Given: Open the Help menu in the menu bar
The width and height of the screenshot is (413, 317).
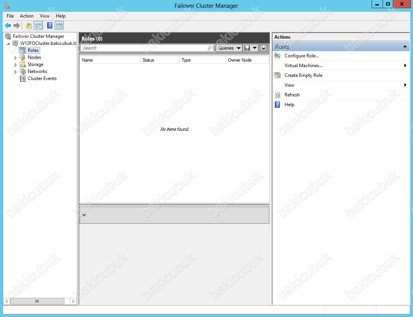Looking at the screenshot, I should [x=61, y=16].
